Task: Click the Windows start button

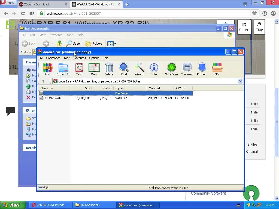Action: coord(13,205)
